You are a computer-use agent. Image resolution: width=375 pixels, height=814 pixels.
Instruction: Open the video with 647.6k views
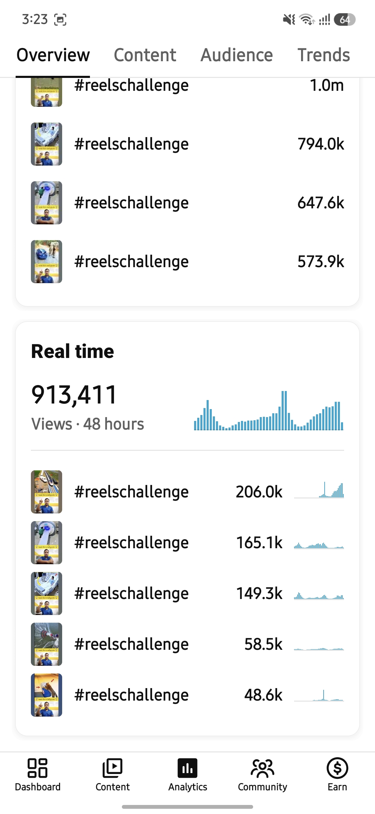click(187, 203)
